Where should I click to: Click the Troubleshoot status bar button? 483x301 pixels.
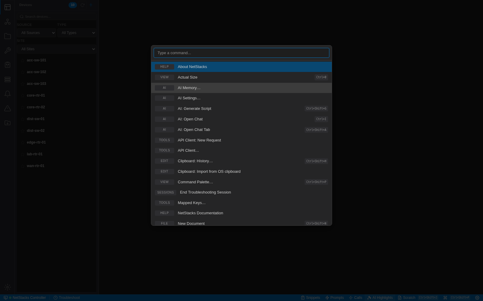tap(67, 298)
